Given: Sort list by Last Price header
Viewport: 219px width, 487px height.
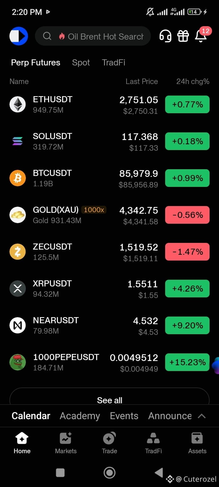Looking at the screenshot, I should (x=142, y=82).
